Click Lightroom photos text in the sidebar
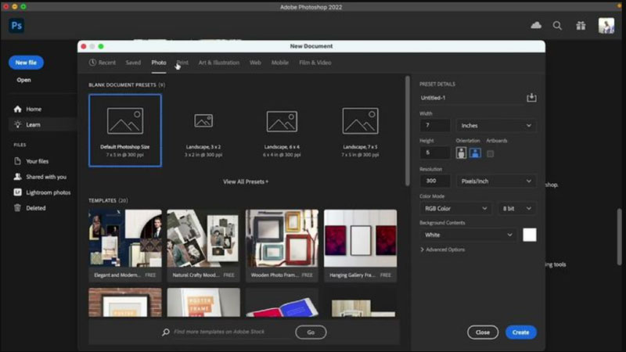This screenshot has width=626, height=352. (x=49, y=192)
